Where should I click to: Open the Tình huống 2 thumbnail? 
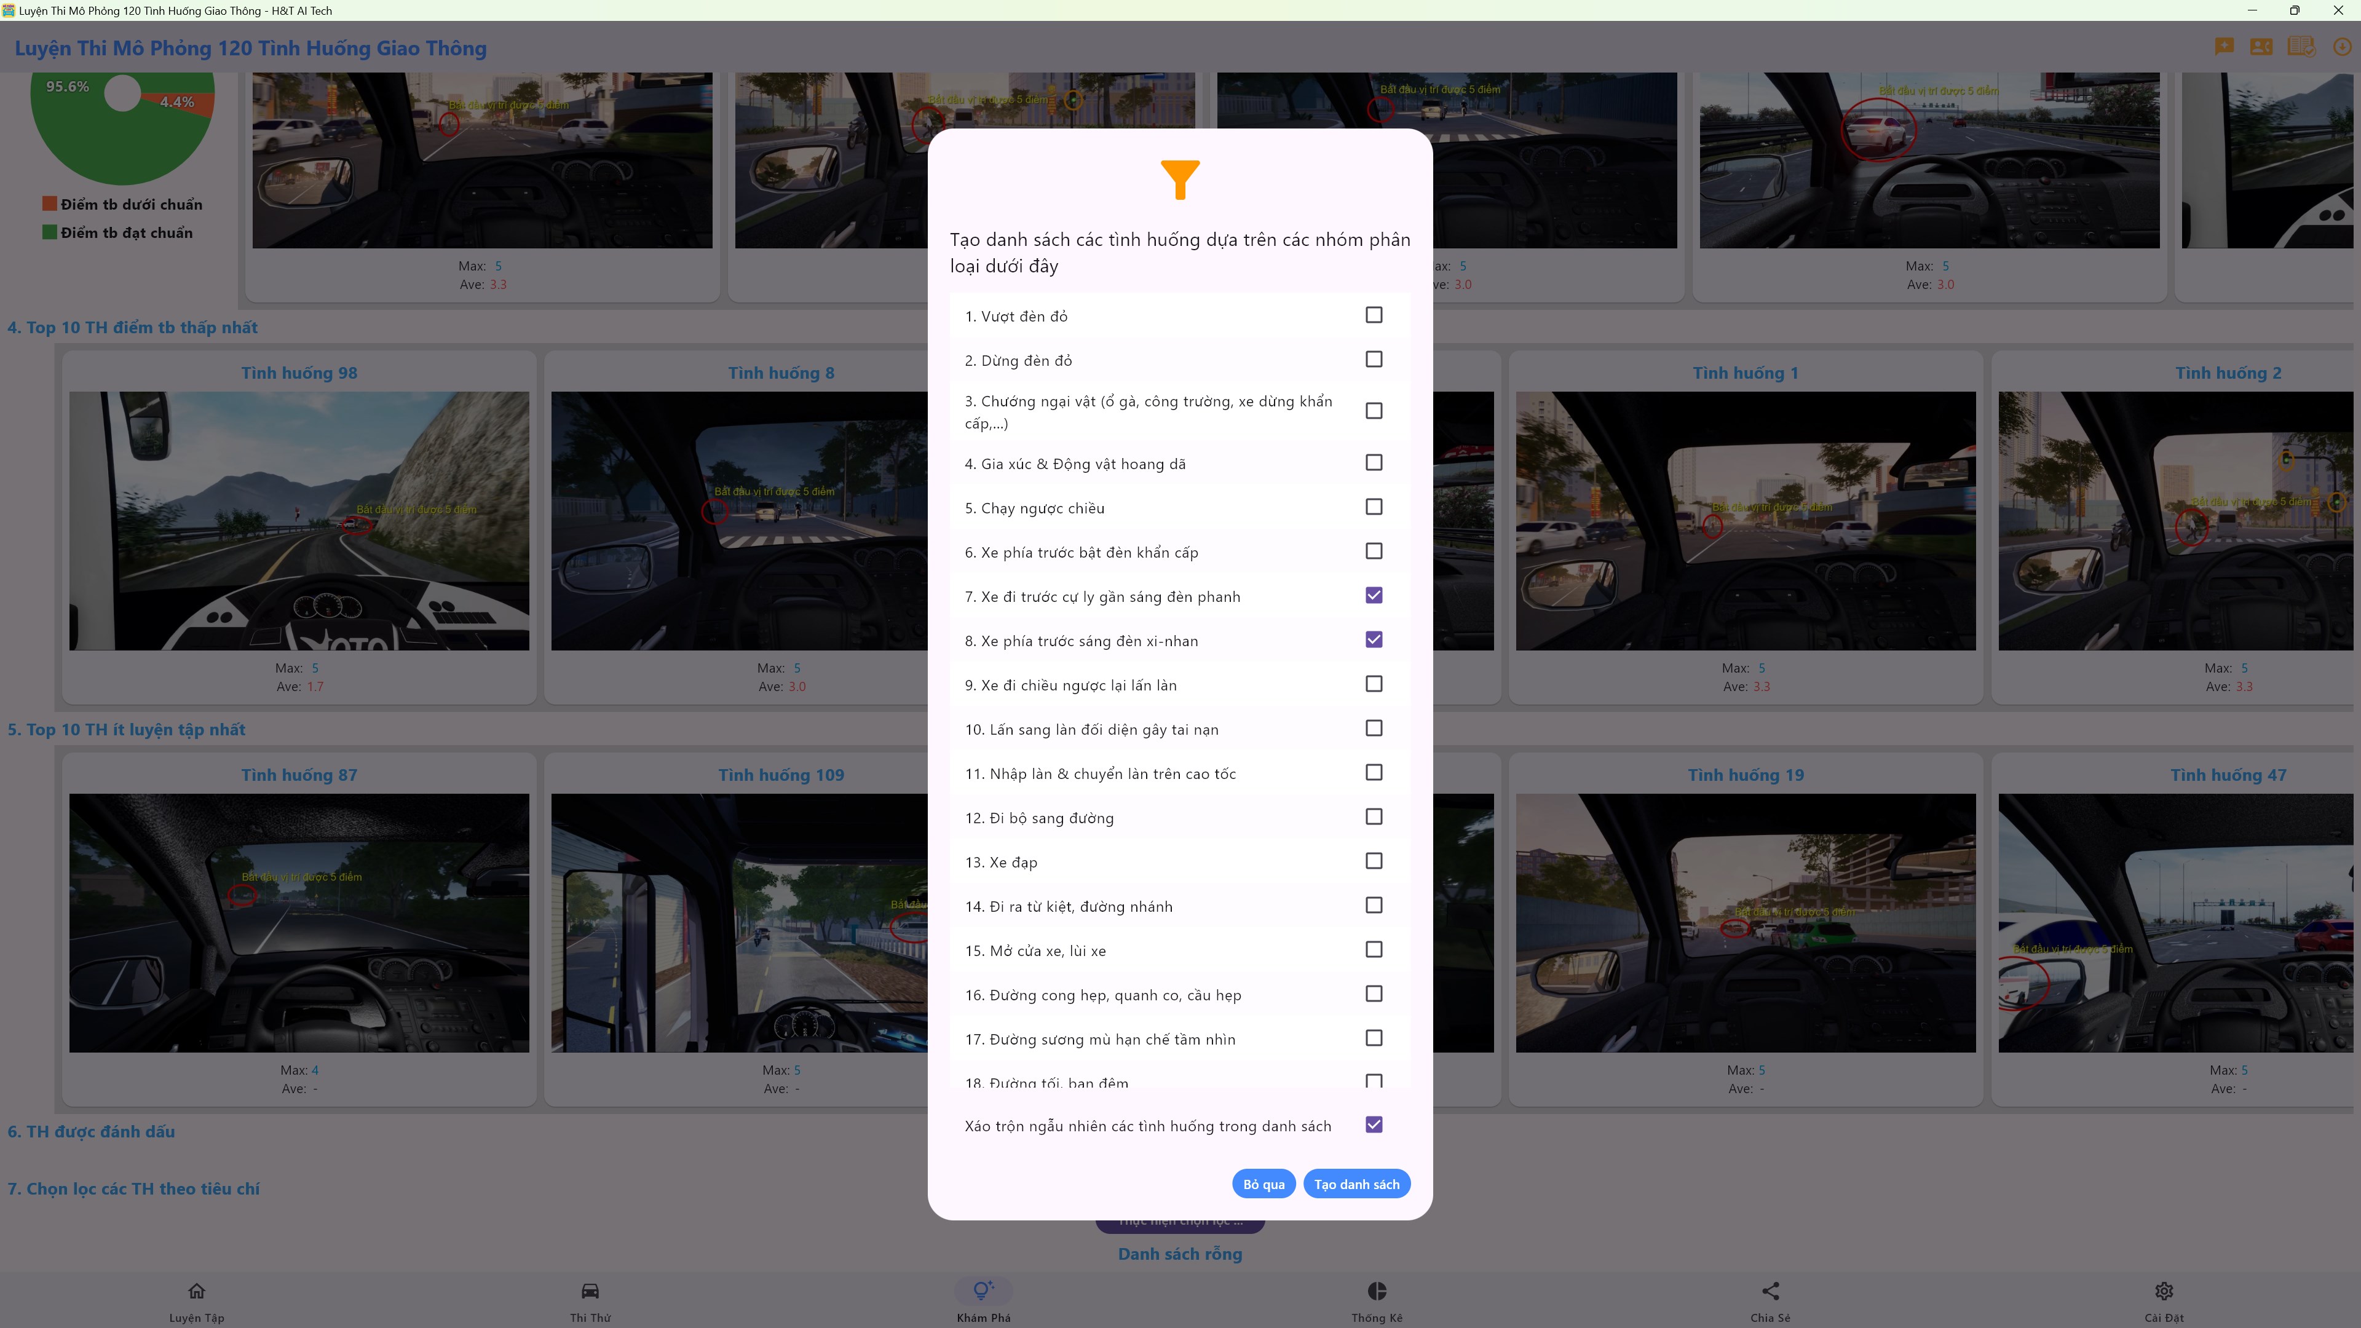(x=2176, y=521)
